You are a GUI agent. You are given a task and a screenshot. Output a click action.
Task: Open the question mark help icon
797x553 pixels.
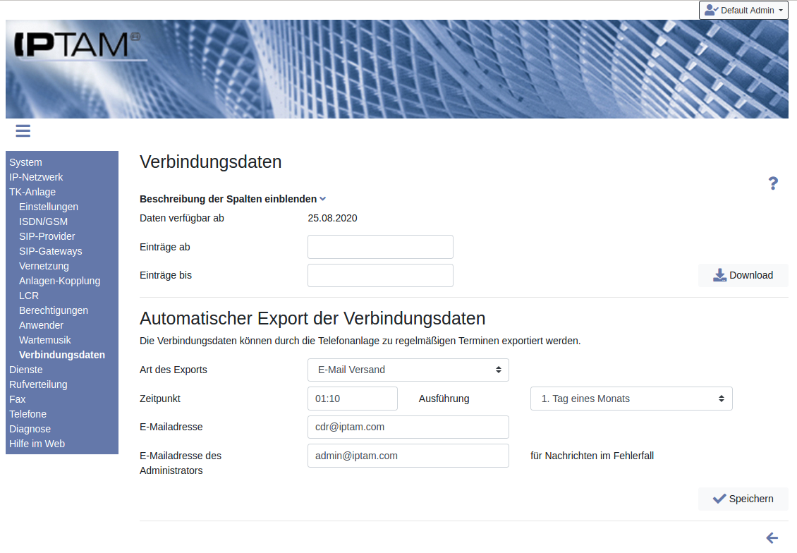tap(773, 183)
